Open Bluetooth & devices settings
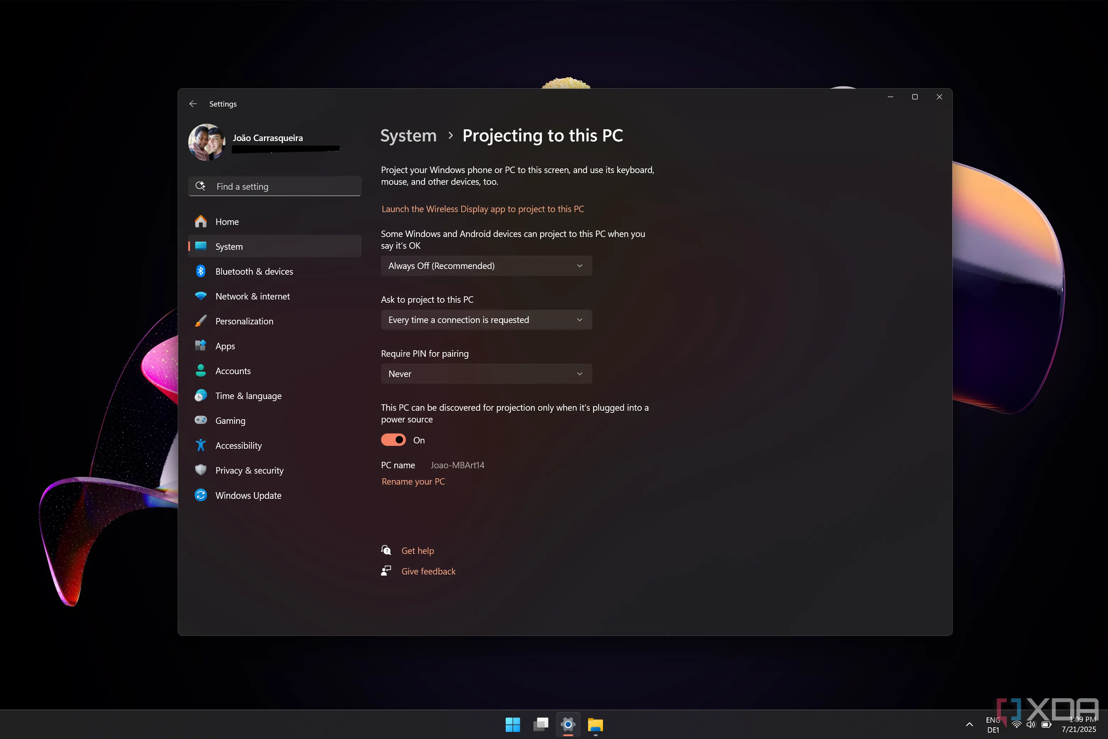 254,271
